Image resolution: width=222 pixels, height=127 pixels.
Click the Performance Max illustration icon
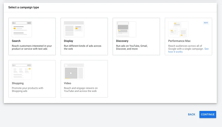click(x=178, y=29)
